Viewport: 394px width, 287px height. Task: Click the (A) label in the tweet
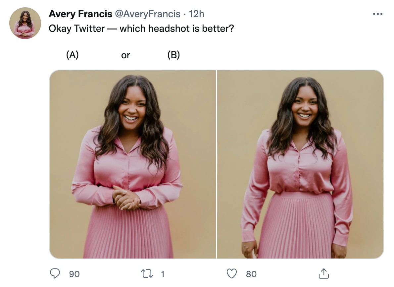pos(73,55)
